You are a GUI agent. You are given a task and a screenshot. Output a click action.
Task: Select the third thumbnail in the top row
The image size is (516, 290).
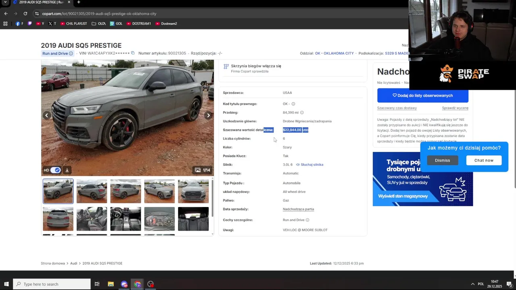pos(126,191)
